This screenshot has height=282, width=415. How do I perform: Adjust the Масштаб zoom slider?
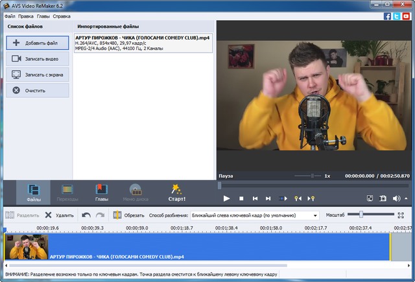[x=361, y=215]
